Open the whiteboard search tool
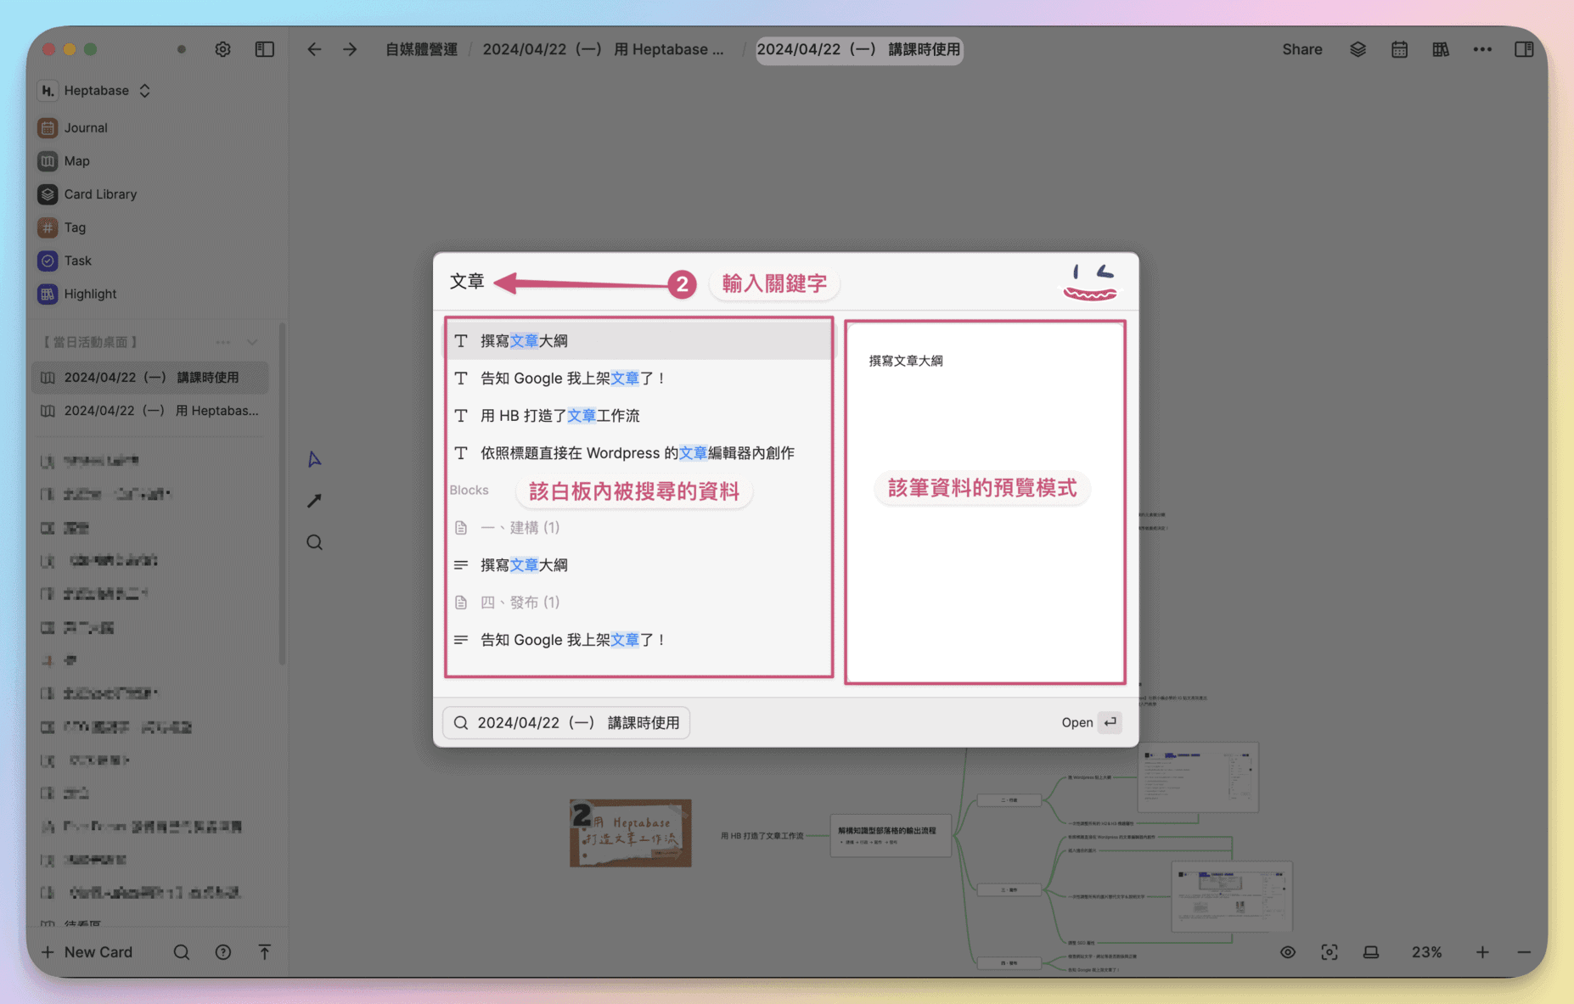 [x=314, y=542]
